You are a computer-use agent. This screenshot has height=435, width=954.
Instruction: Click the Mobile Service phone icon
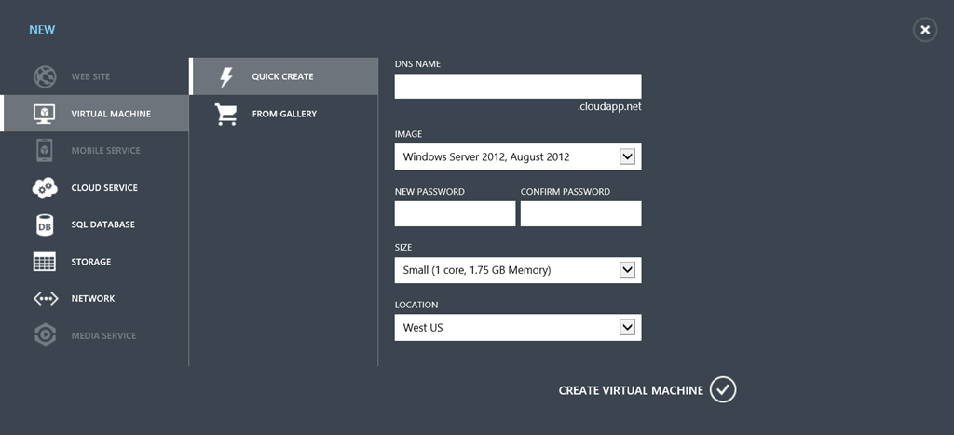tap(45, 150)
